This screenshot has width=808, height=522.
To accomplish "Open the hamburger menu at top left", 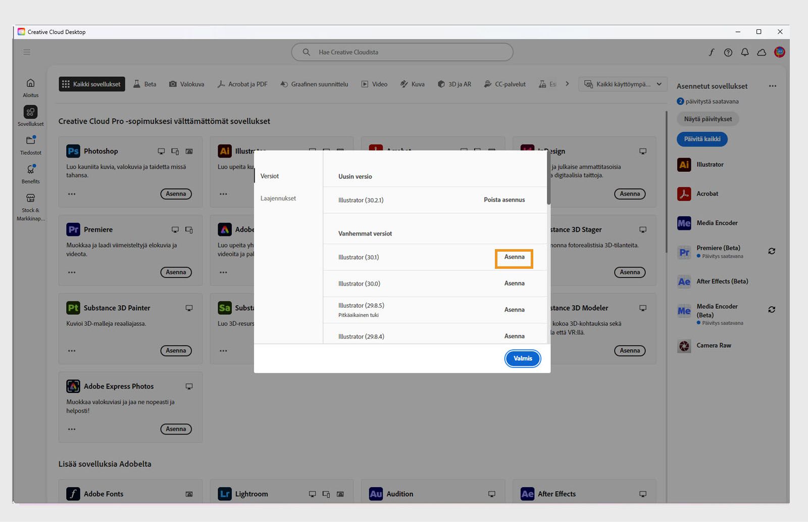I will pos(27,52).
